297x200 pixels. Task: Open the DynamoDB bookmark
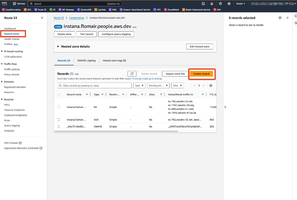click(x=84, y=9)
